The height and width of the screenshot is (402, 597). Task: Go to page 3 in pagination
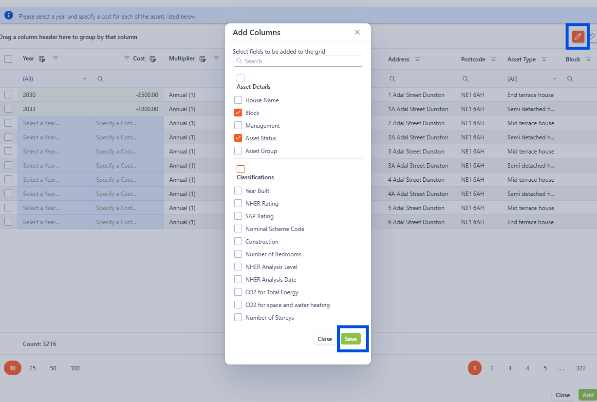click(510, 368)
